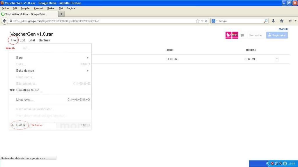Bookmark this page with the star icon

point(198,21)
